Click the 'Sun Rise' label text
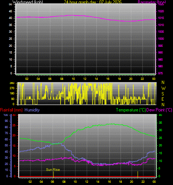 pyautogui.click(x=53, y=170)
